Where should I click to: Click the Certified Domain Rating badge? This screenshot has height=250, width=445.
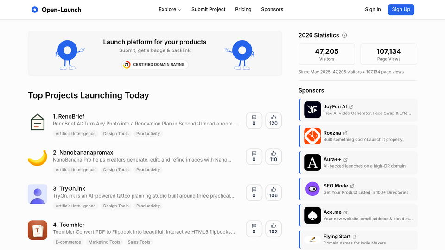point(155,65)
